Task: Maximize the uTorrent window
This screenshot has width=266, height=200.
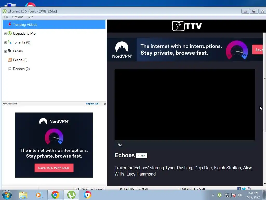Action: (x=254, y=11)
